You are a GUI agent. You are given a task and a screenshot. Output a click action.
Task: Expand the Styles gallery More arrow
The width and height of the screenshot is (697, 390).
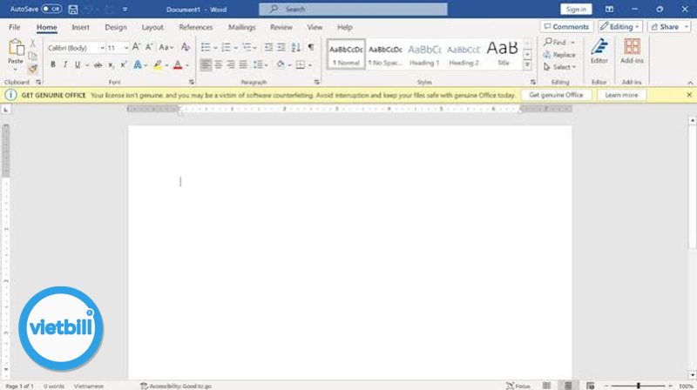pos(527,64)
